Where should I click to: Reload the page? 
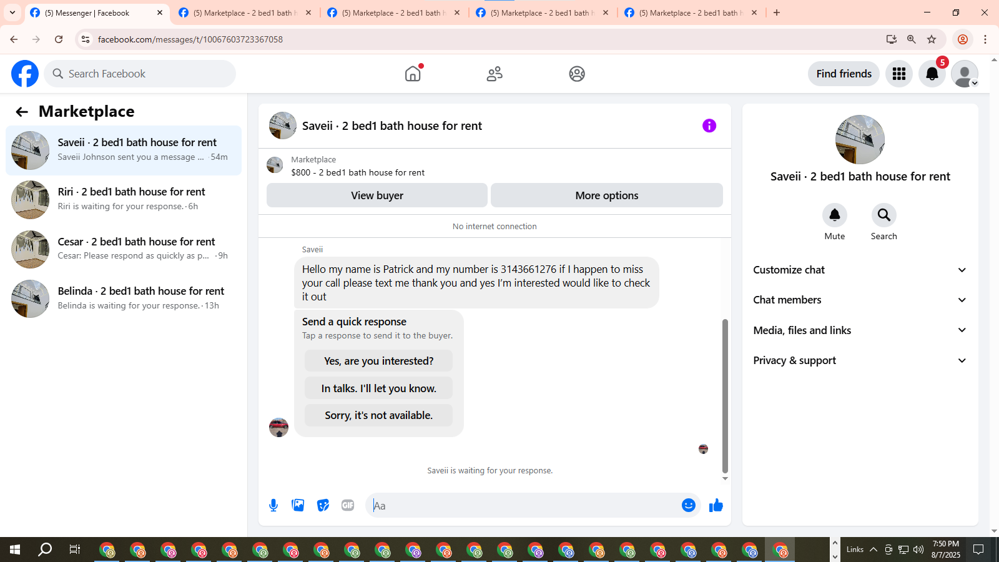[x=59, y=39]
